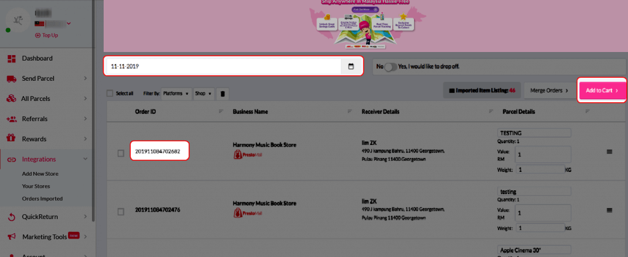Click the Imported Item Listing counter
Image resolution: width=628 pixels, height=257 pixels.
tap(482, 91)
